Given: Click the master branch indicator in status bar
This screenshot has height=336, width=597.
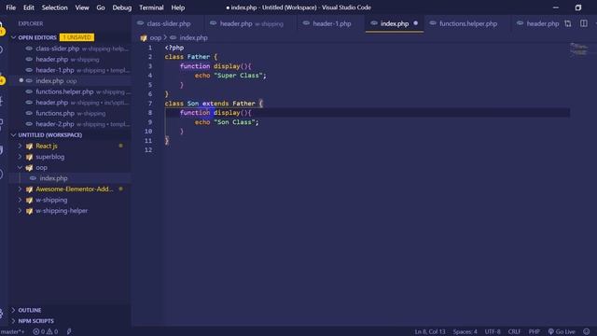Looking at the screenshot, I should point(12,331).
